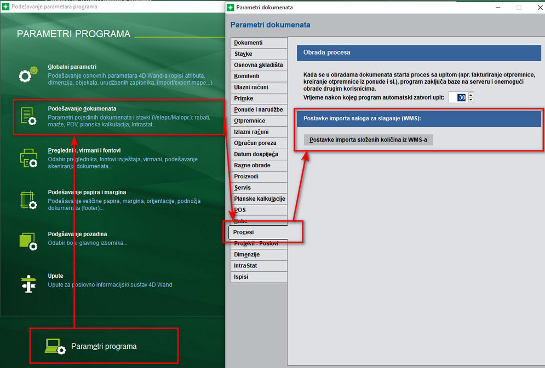This screenshot has height=368, width=545.
Task: Open the Podešavanje dokumenata document icon
Action: 27,116
